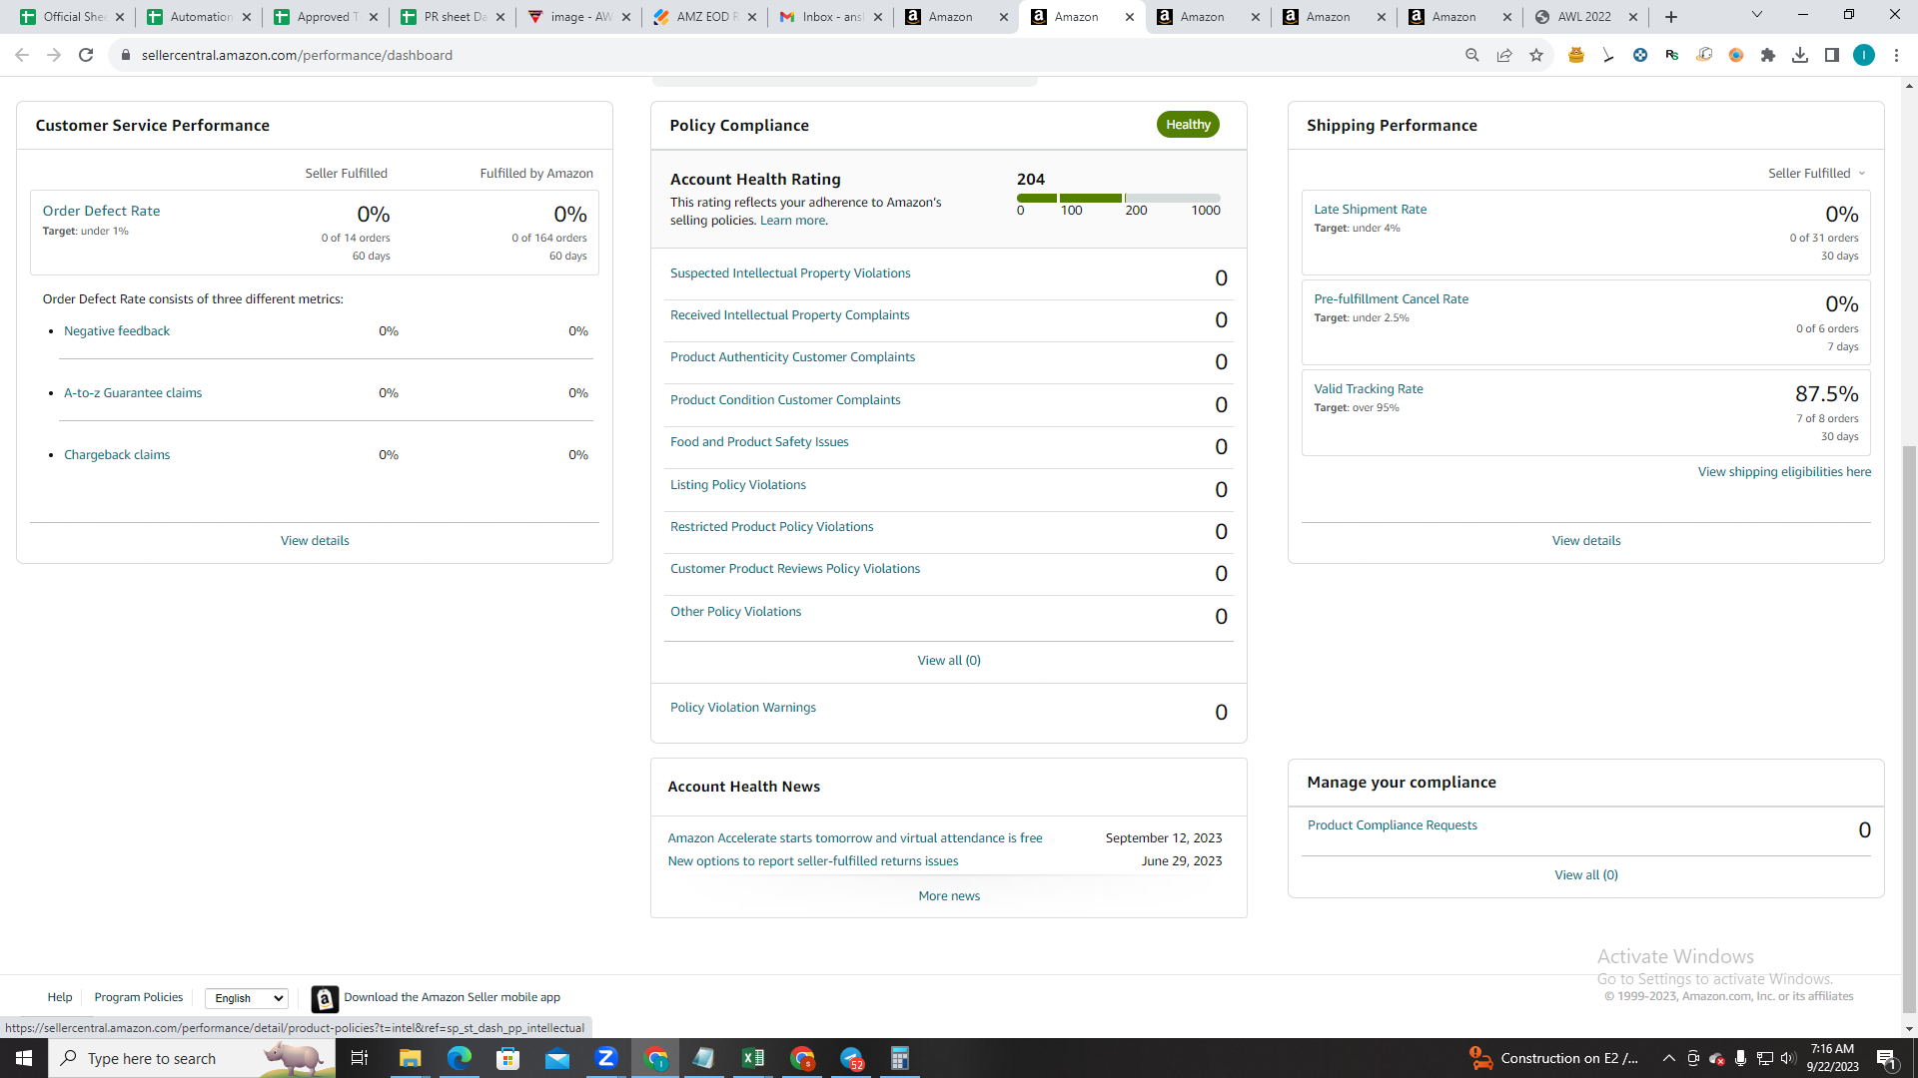Image resolution: width=1918 pixels, height=1078 pixels.
Task: Open Order Defect Rate link
Action: pyautogui.click(x=101, y=211)
